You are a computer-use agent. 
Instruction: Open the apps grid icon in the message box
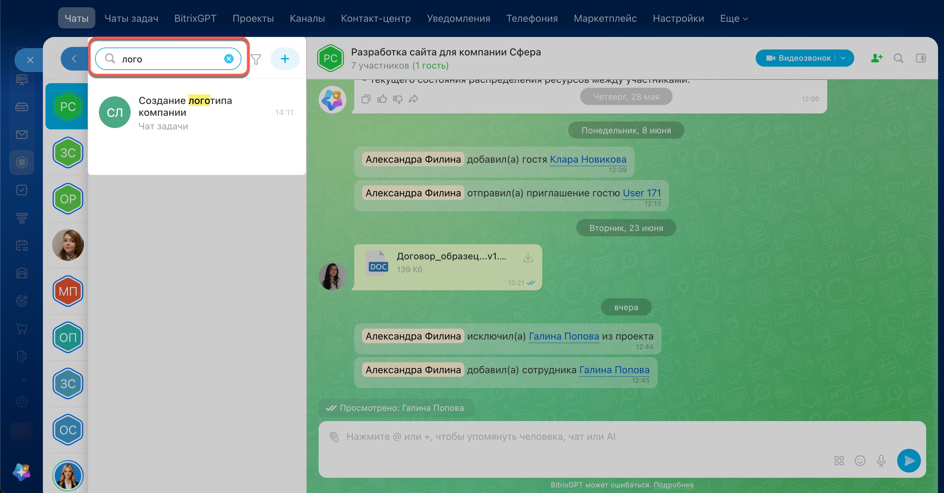(839, 460)
